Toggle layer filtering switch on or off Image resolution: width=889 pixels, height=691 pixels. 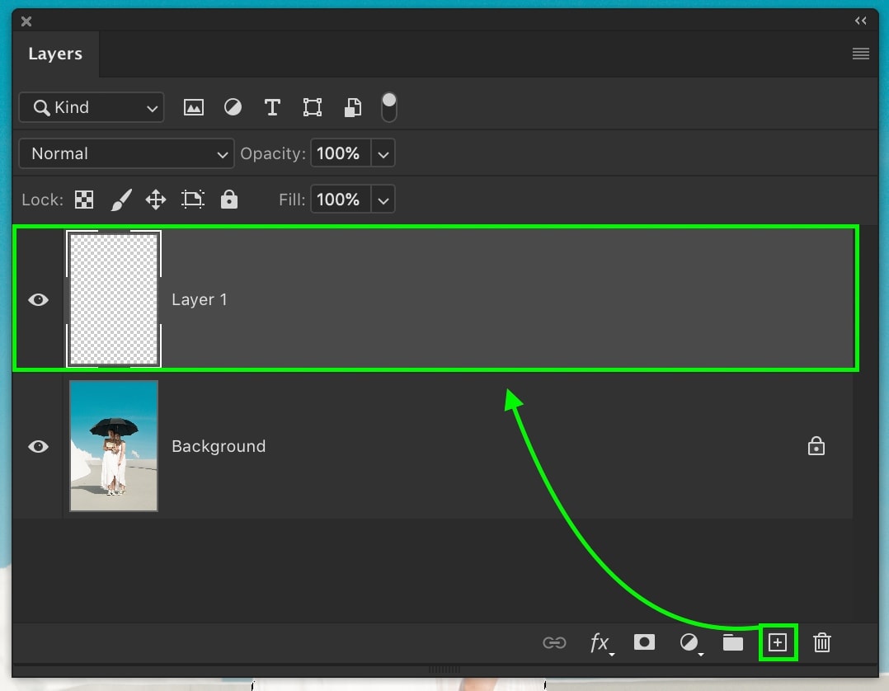click(389, 108)
